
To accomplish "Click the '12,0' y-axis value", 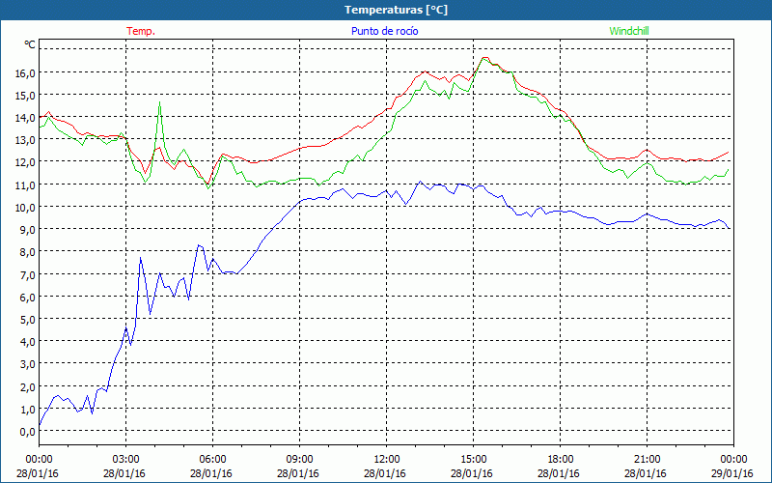I will pos(26,162).
